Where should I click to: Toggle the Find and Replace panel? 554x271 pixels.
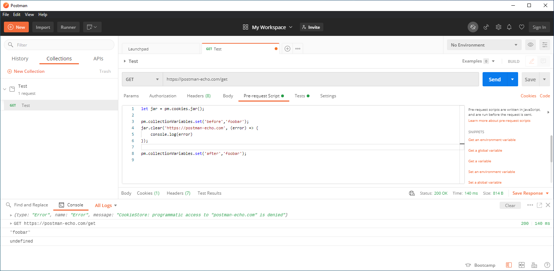[x=27, y=205]
